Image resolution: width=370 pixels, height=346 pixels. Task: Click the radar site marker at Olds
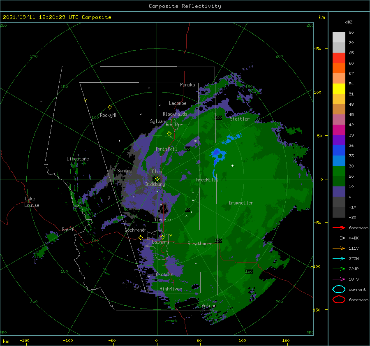pos(157,179)
